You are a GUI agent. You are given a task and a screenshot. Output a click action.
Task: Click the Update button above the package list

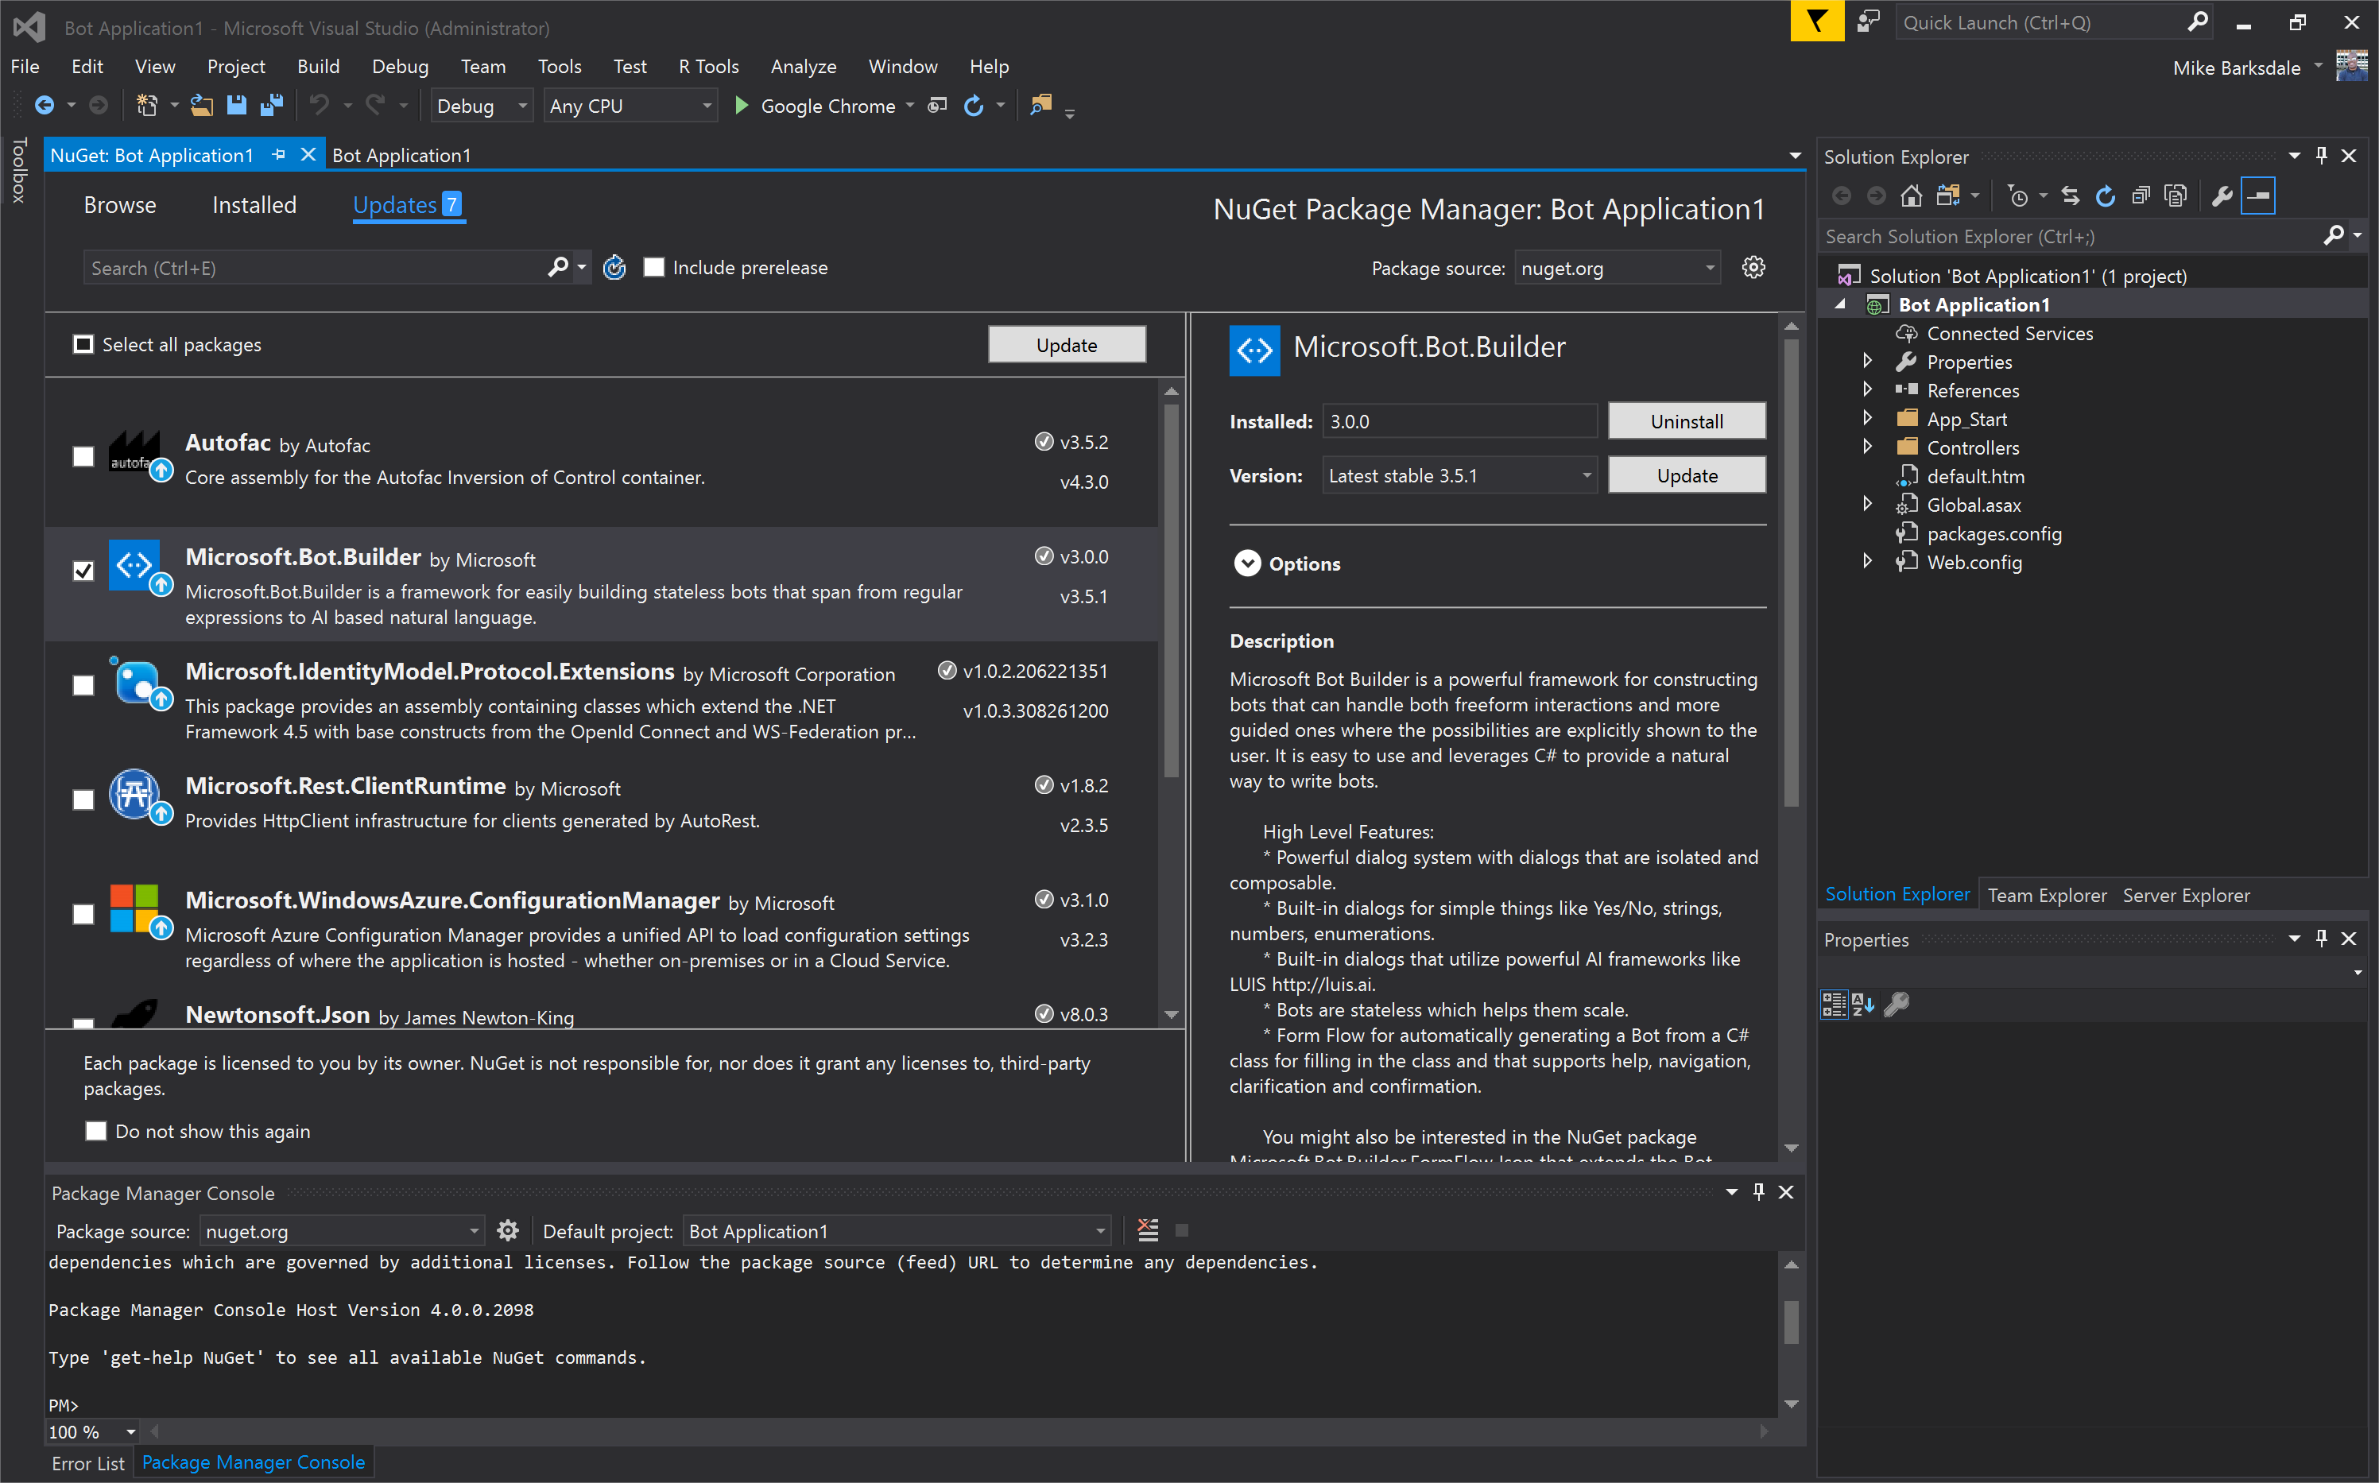(1067, 344)
